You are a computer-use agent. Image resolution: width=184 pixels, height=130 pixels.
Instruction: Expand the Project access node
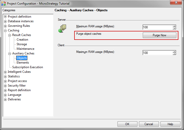pyautogui.click(x=5, y=81)
